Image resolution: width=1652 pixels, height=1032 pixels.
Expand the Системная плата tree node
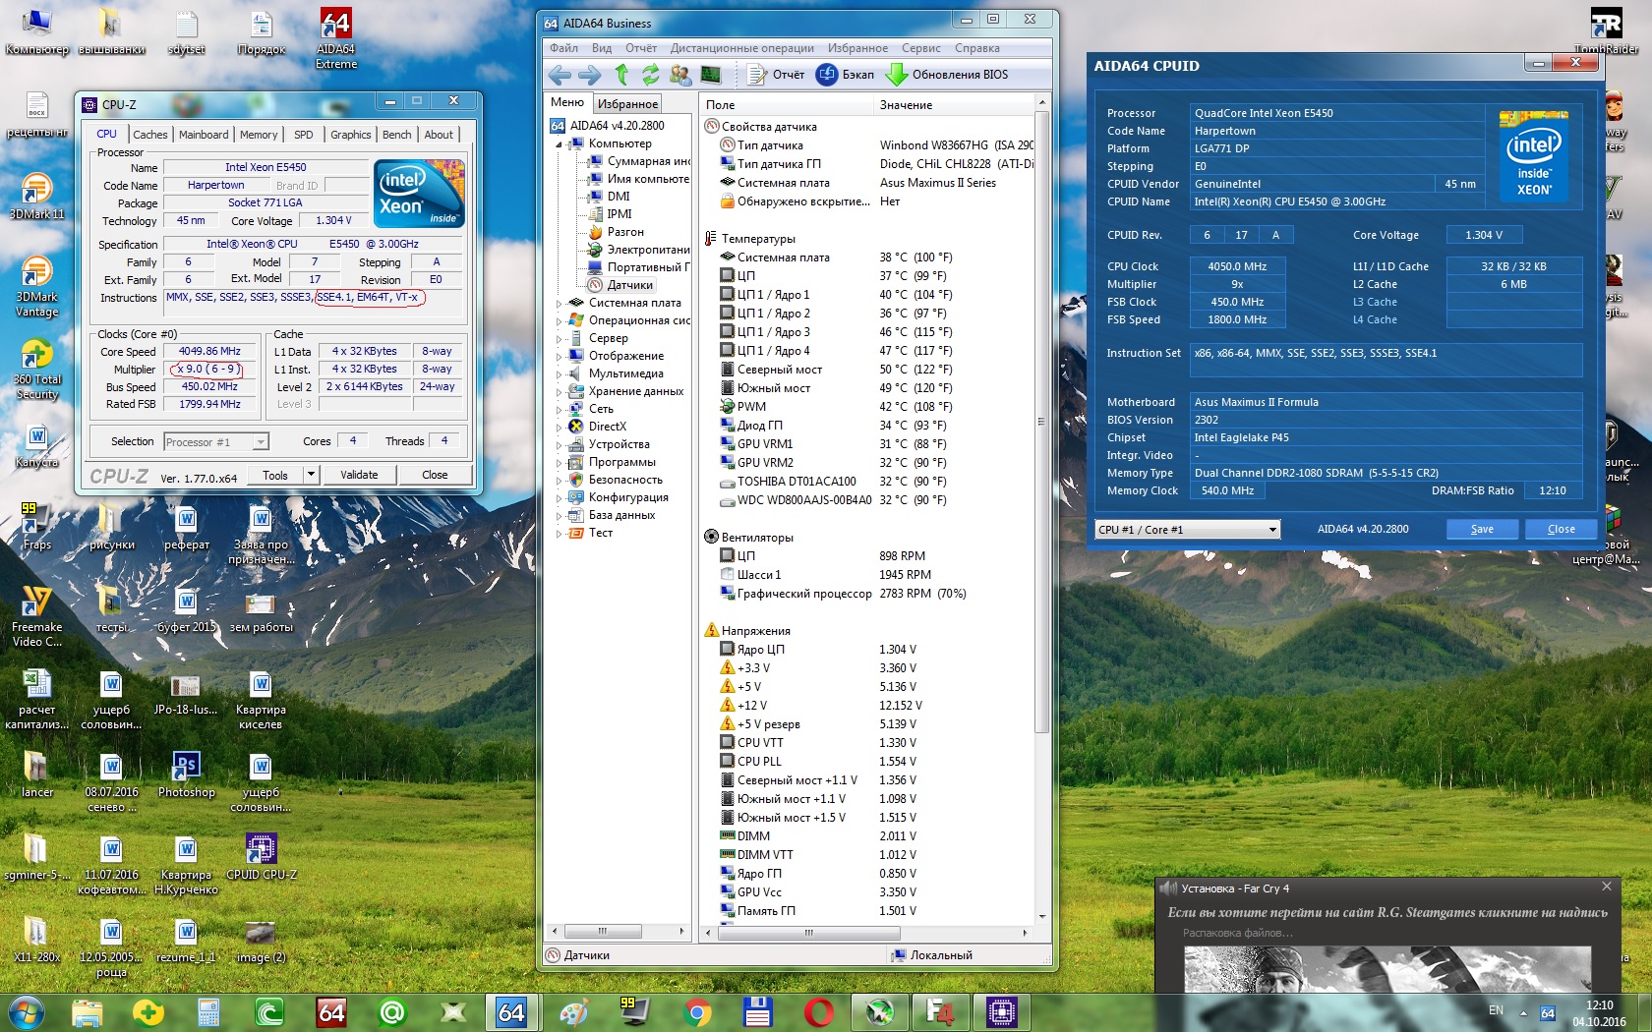(x=560, y=304)
